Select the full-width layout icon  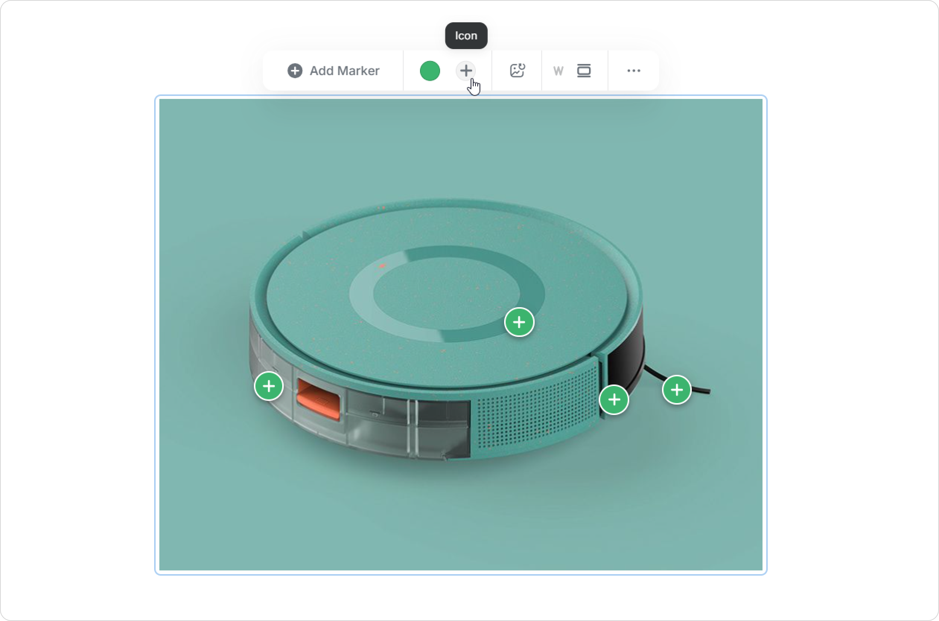pyautogui.click(x=583, y=71)
